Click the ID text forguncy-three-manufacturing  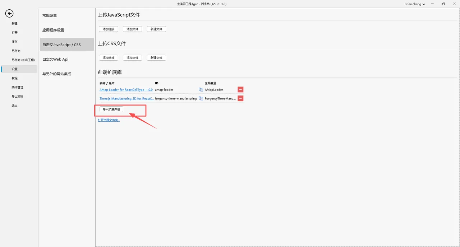pyautogui.click(x=176, y=99)
